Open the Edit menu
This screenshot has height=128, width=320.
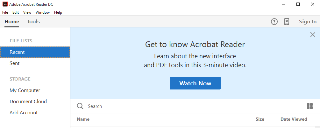16,12
